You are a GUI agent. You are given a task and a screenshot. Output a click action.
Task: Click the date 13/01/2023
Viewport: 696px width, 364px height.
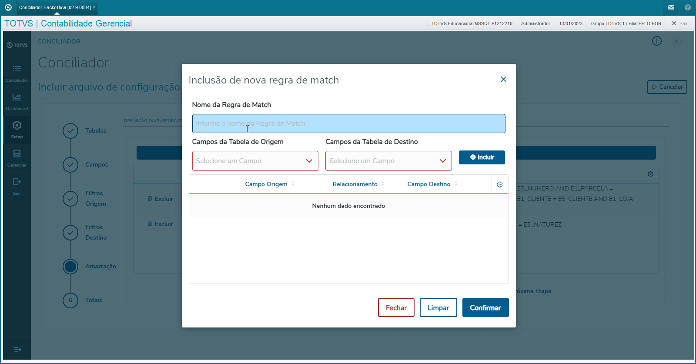(571, 23)
